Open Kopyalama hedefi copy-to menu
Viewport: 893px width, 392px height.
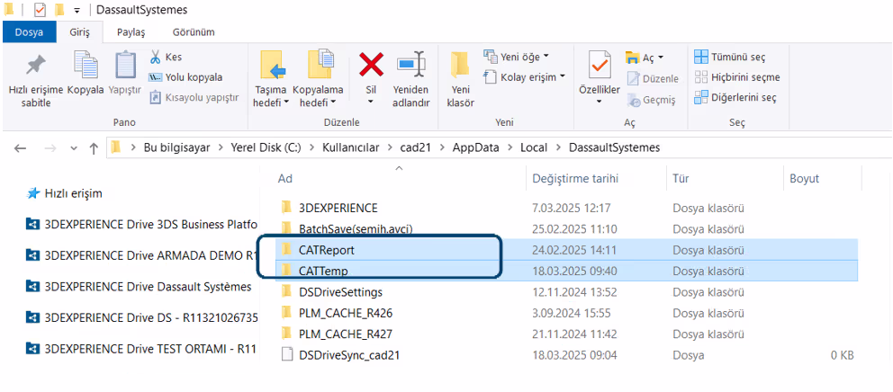318,79
